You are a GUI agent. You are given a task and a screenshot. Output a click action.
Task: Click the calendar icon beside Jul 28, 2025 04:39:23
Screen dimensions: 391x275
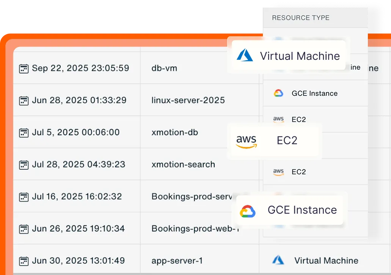(x=24, y=165)
